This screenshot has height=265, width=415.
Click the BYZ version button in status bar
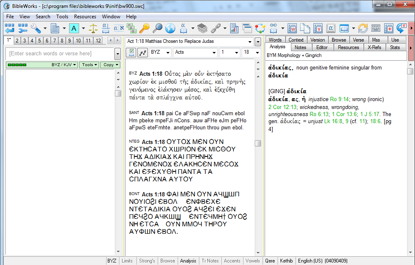point(112,261)
